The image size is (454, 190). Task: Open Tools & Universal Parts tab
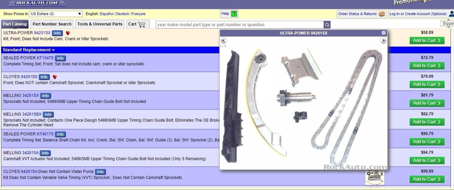click(x=100, y=24)
